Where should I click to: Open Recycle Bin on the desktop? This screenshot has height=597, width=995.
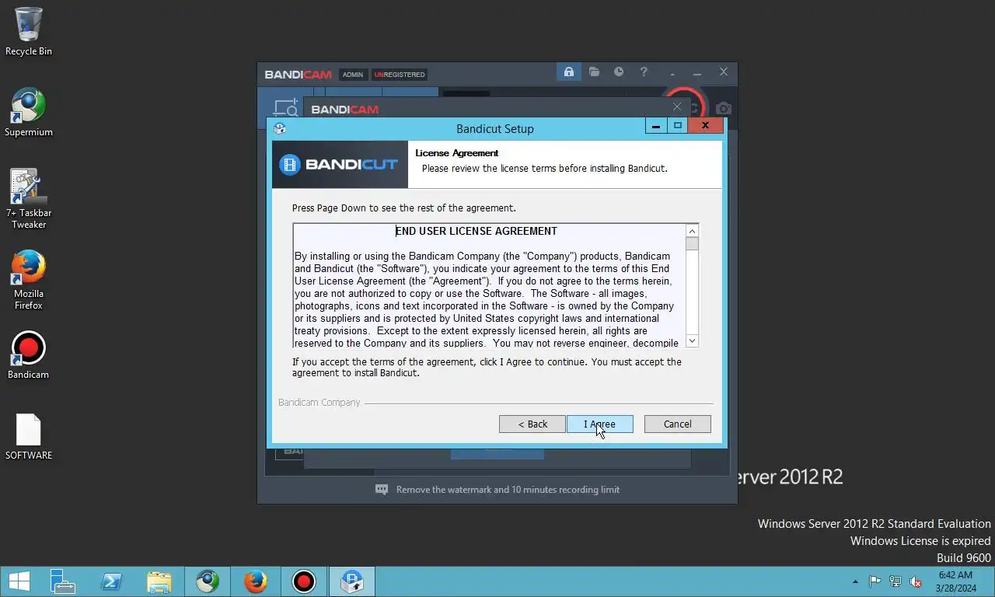29,32
